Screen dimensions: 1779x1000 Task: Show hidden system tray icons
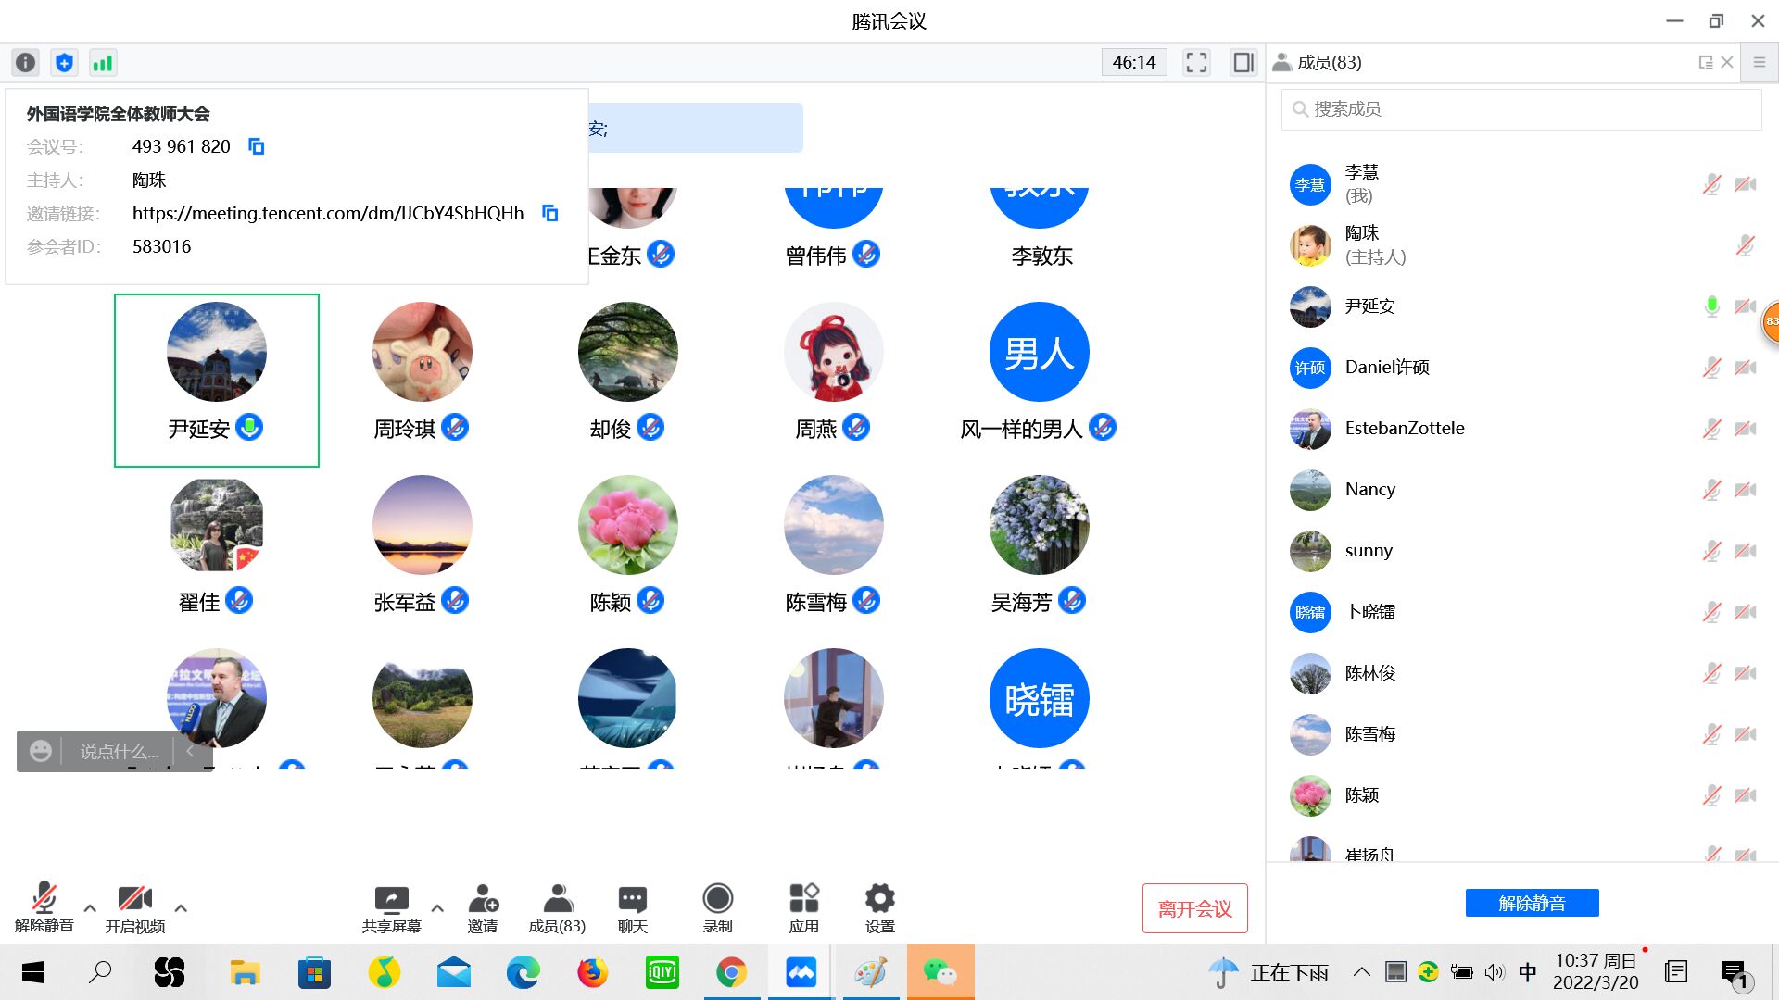(1361, 972)
